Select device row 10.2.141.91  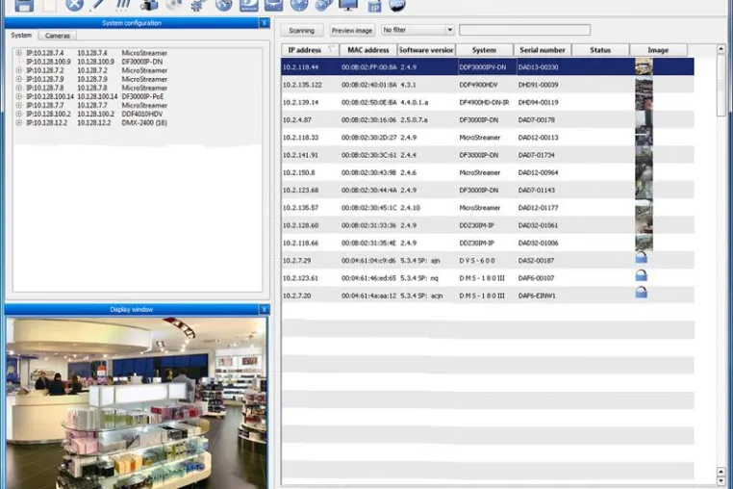(488, 155)
